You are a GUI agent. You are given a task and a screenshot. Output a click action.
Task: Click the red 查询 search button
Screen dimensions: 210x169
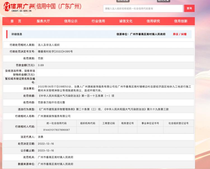[x=189, y=8]
